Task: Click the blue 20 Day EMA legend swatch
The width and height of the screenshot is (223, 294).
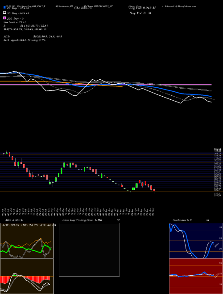Action: click(x=5, y=7)
